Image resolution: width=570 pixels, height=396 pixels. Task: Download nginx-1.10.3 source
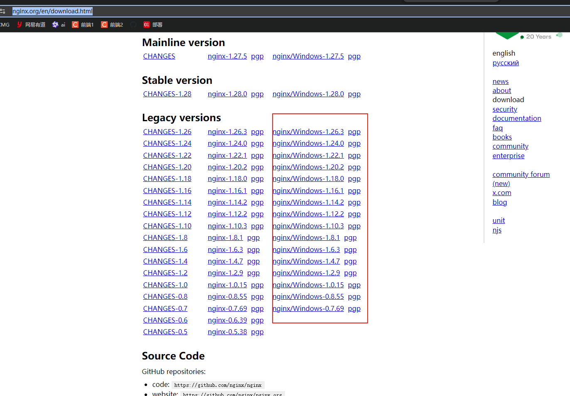(227, 226)
